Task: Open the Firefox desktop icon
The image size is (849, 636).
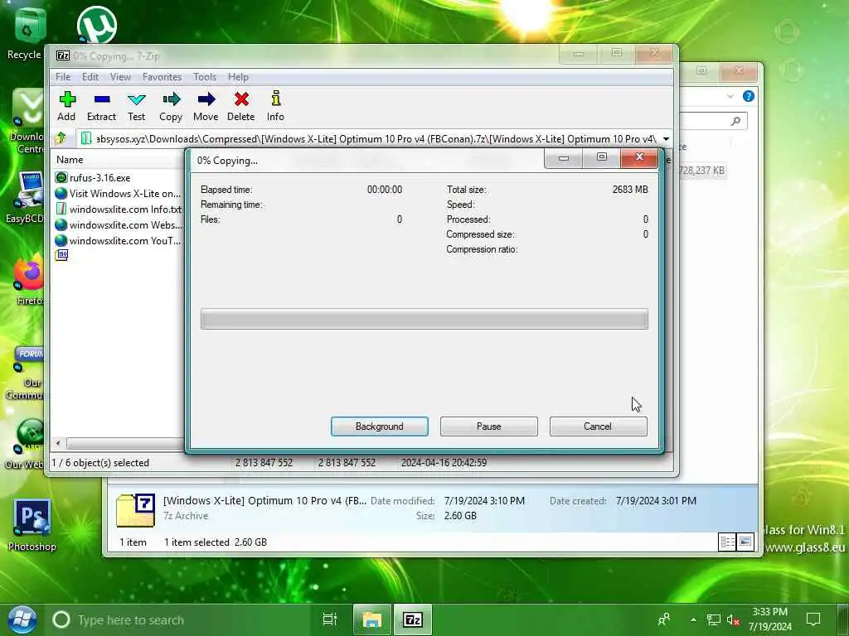Action: click(x=31, y=280)
